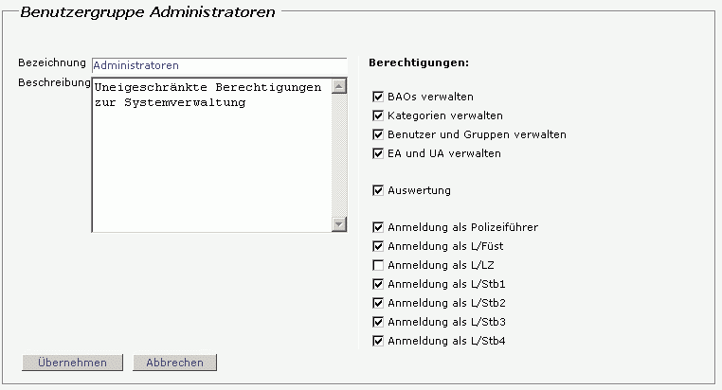Viewport: 722px width, 390px height.
Task: Click into the Bezeichnung text field
Action: [219, 65]
